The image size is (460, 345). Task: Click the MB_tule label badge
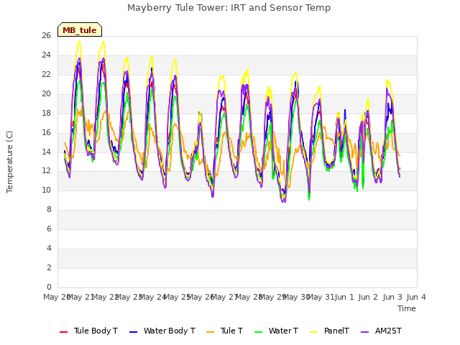pos(80,29)
